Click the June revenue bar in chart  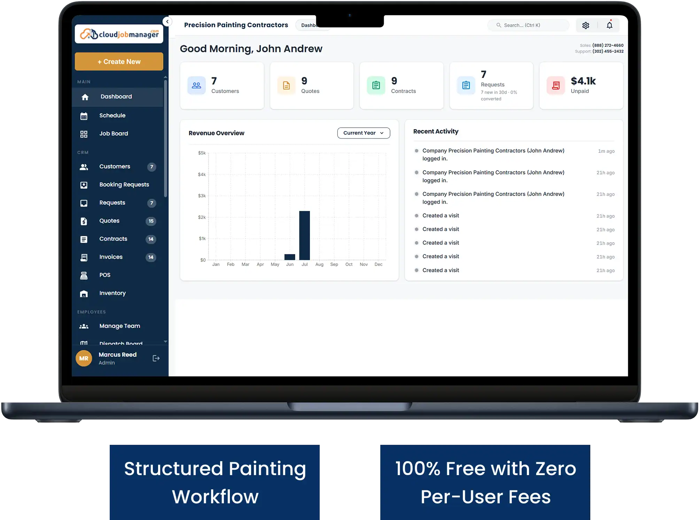[290, 257]
